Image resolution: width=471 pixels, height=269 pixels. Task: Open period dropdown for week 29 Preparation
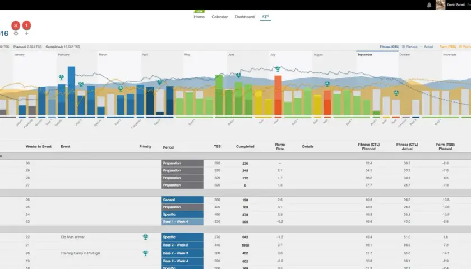point(182,170)
